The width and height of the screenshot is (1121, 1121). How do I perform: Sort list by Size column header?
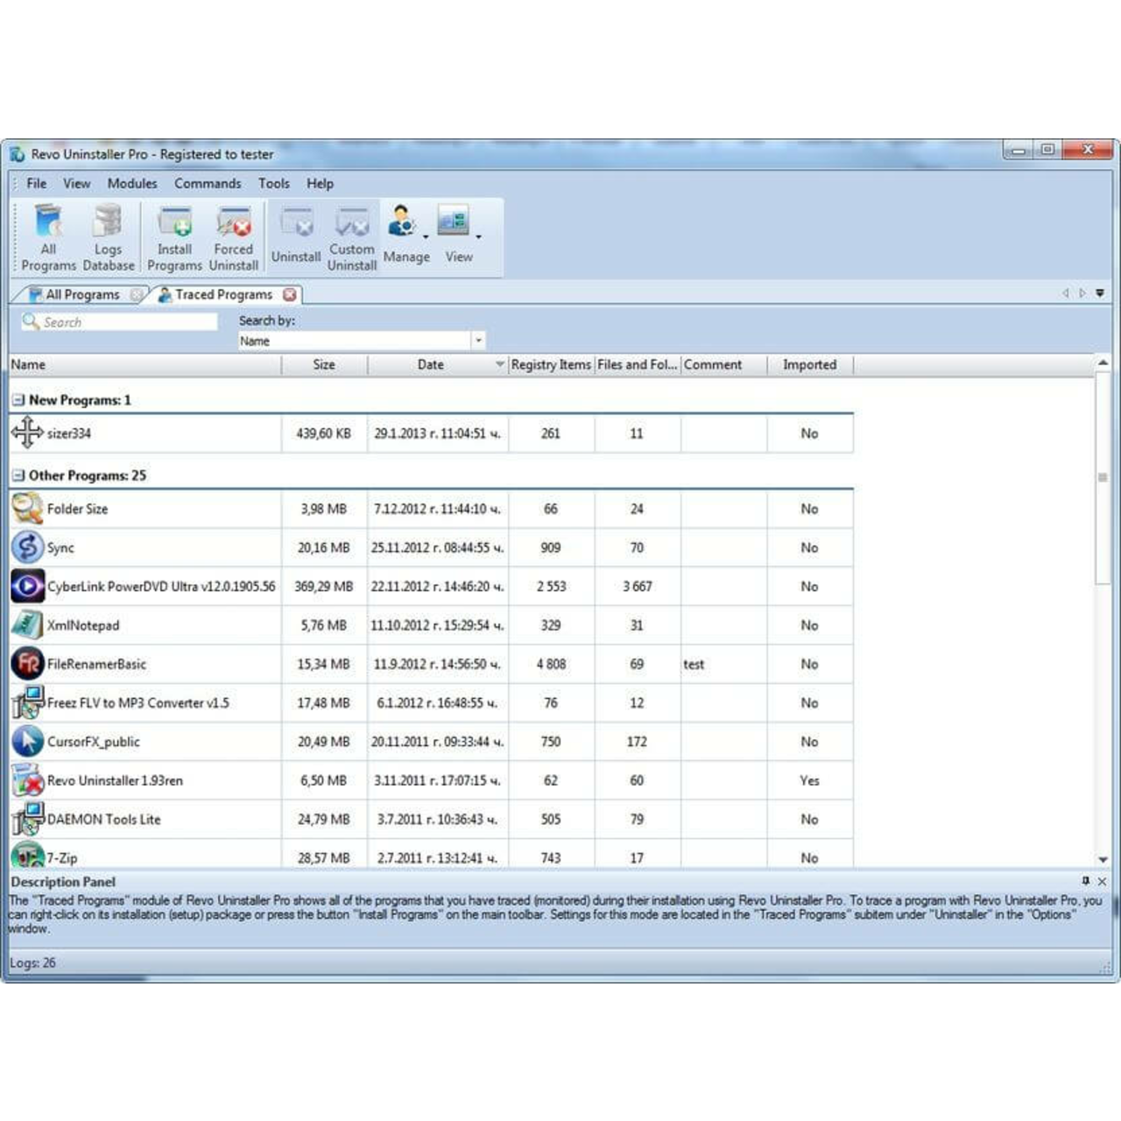(323, 365)
